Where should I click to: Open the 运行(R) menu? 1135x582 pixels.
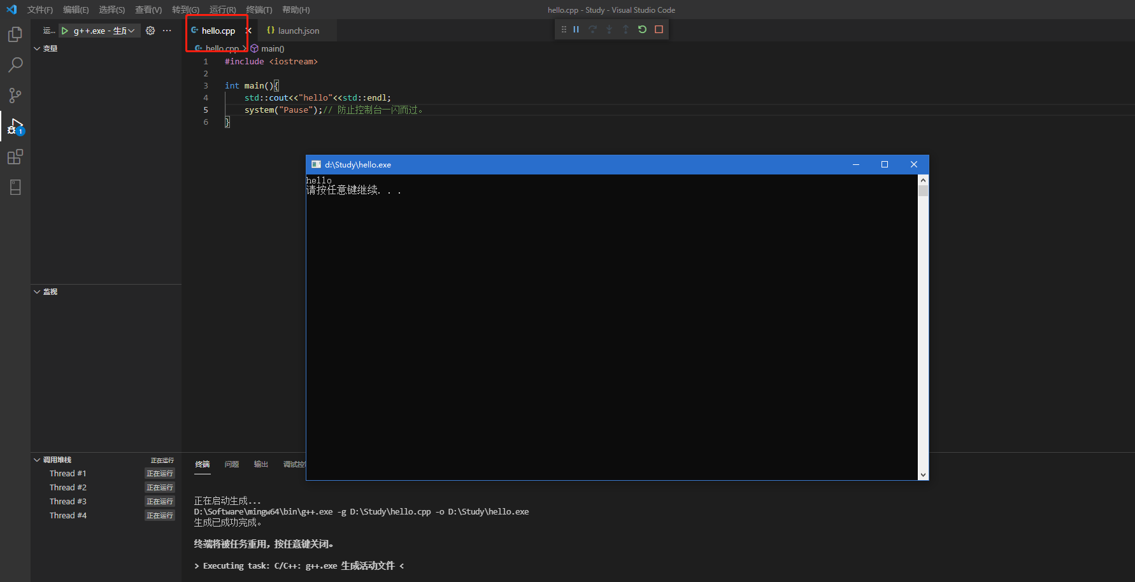point(222,10)
